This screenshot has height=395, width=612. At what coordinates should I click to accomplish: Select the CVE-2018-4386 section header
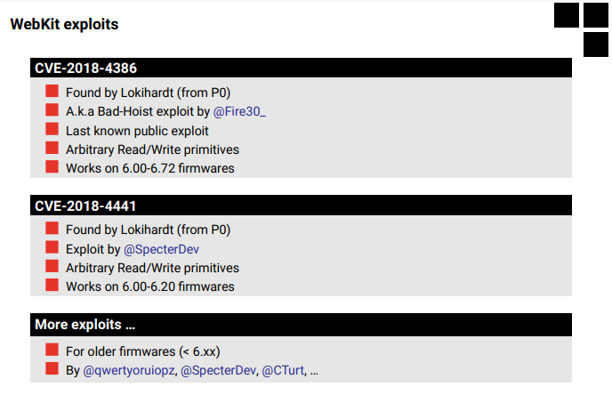tap(301, 68)
